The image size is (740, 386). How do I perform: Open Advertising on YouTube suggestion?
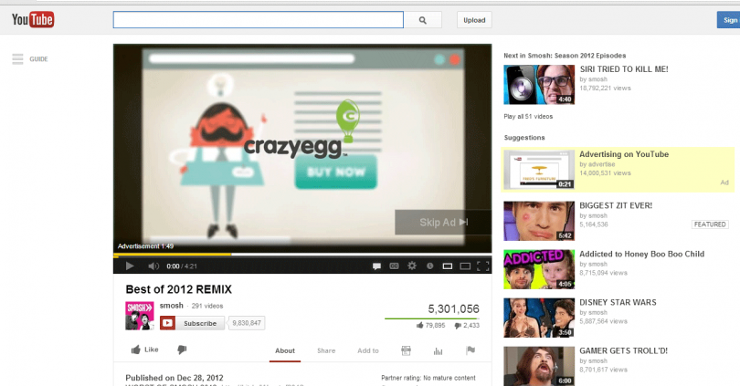point(624,154)
